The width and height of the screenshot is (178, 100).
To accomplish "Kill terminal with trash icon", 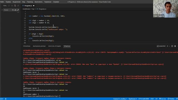I will (x=175, y=46).
